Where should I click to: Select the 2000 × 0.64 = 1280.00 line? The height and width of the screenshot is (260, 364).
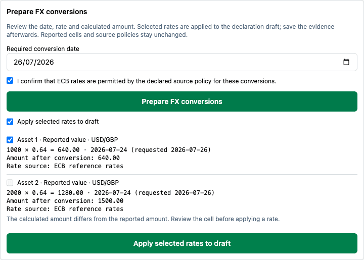click(111, 193)
